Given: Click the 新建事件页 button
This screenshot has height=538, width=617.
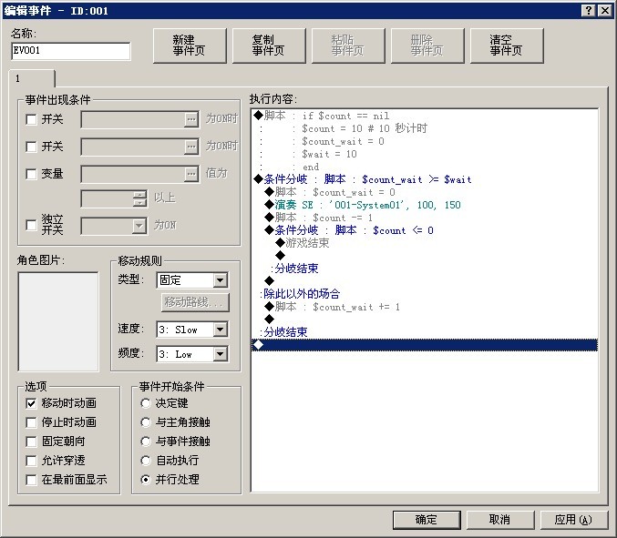Looking at the screenshot, I should pos(190,46).
